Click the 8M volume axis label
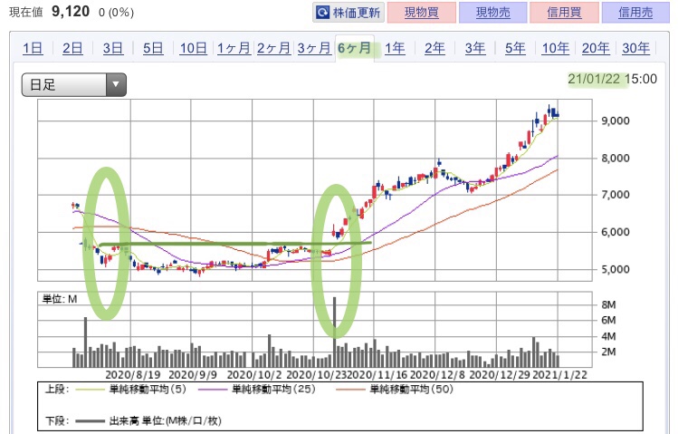The width and height of the screenshot is (678, 434). tap(608, 305)
